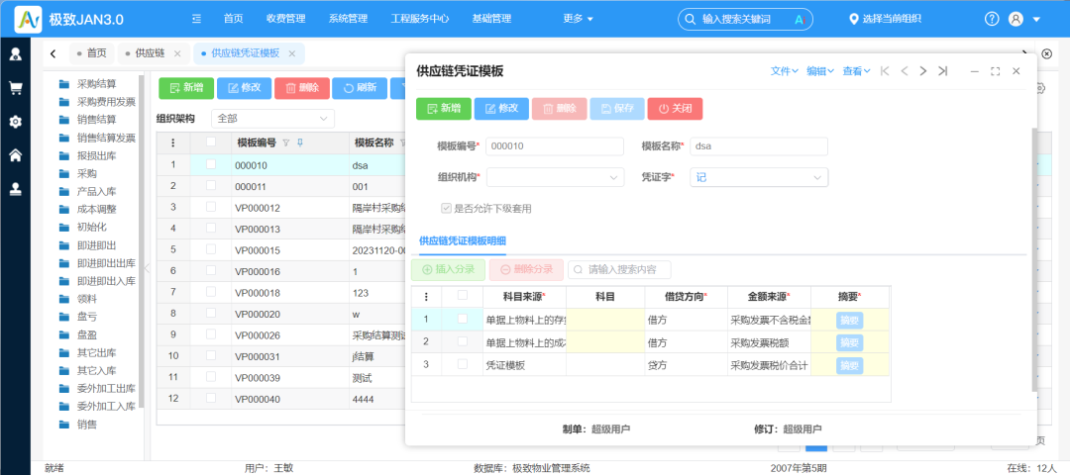Click the green 新增 button in dialog
The width and height of the screenshot is (1070, 475).
click(x=444, y=108)
